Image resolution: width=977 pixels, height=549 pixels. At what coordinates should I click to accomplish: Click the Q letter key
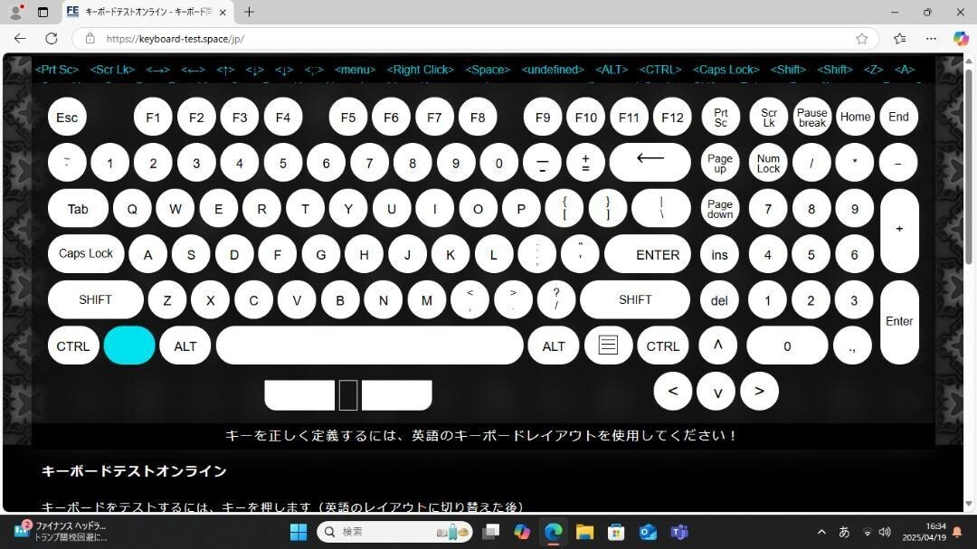pos(132,209)
